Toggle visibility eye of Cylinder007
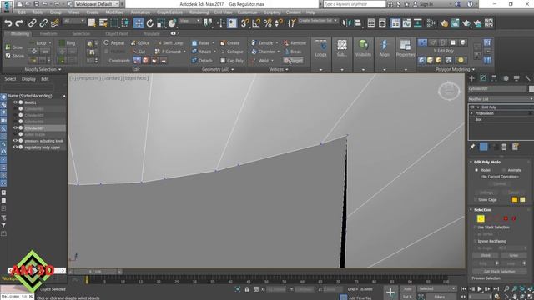 click(15, 127)
